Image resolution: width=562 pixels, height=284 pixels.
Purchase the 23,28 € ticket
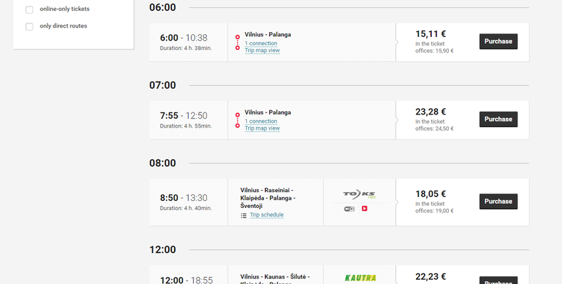point(498,119)
